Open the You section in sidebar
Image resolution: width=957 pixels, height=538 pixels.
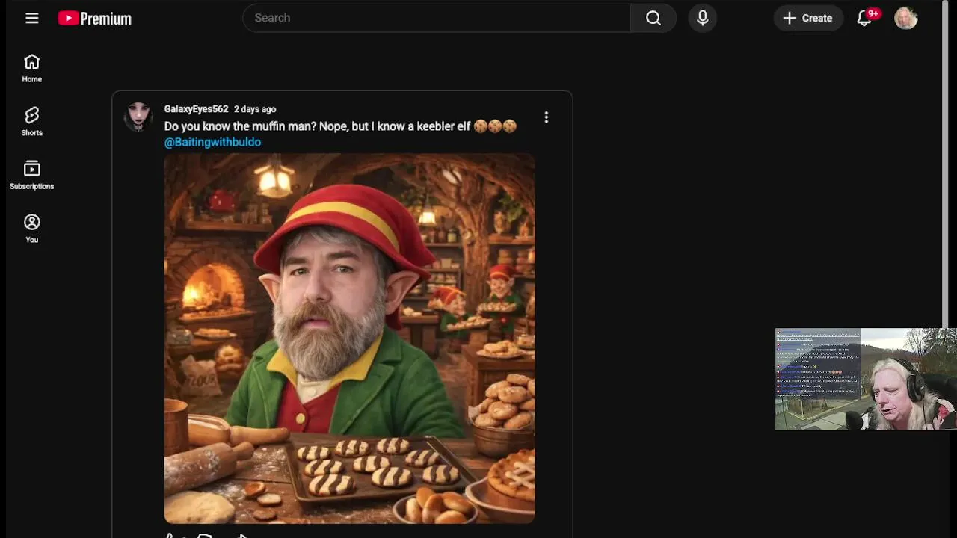coord(31,228)
